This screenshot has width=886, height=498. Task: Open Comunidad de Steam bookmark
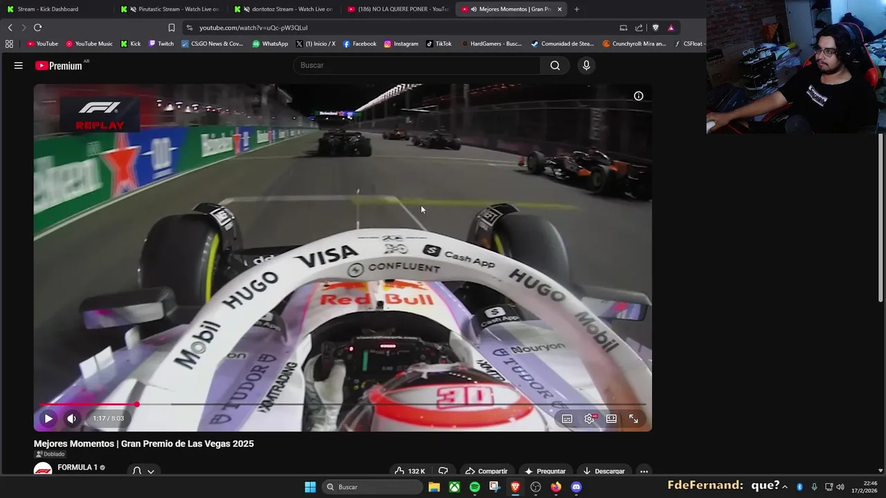563,44
